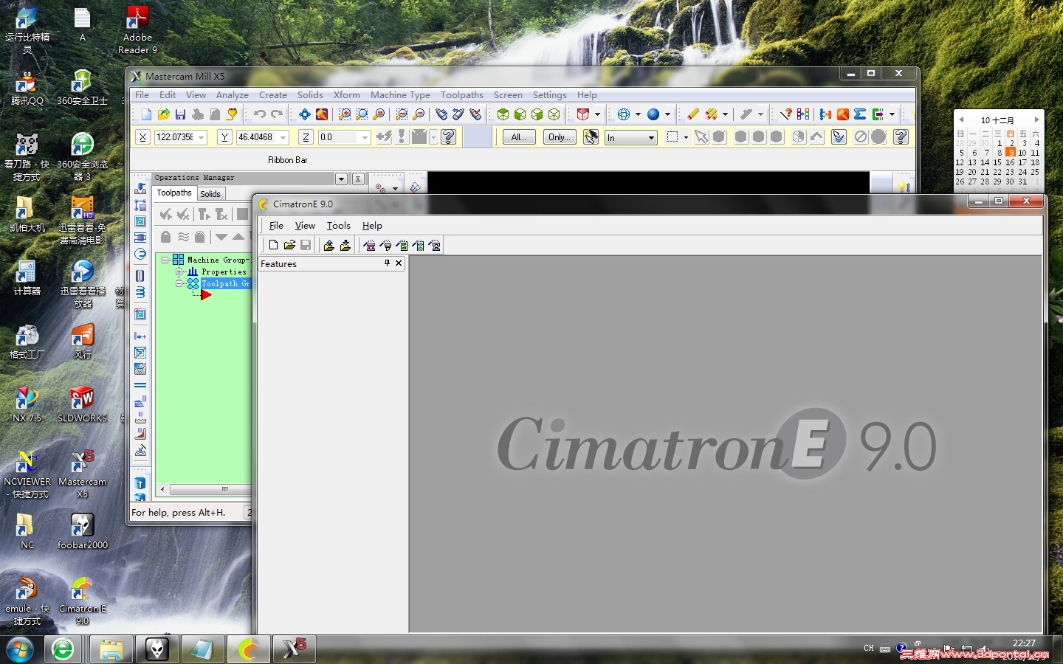
Task: Open the Y coordinate value dropdown
Action: (283, 137)
